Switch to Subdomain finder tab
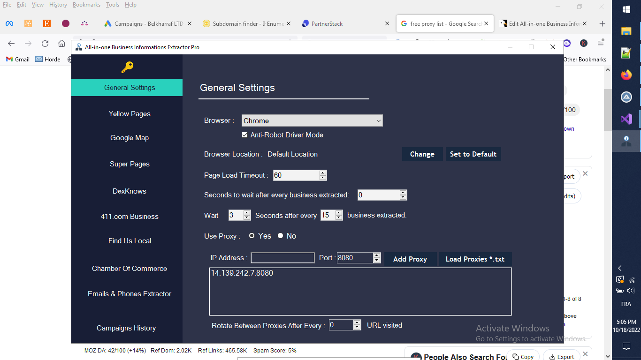Image resolution: width=641 pixels, height=360 pixels. coord(246,23)
